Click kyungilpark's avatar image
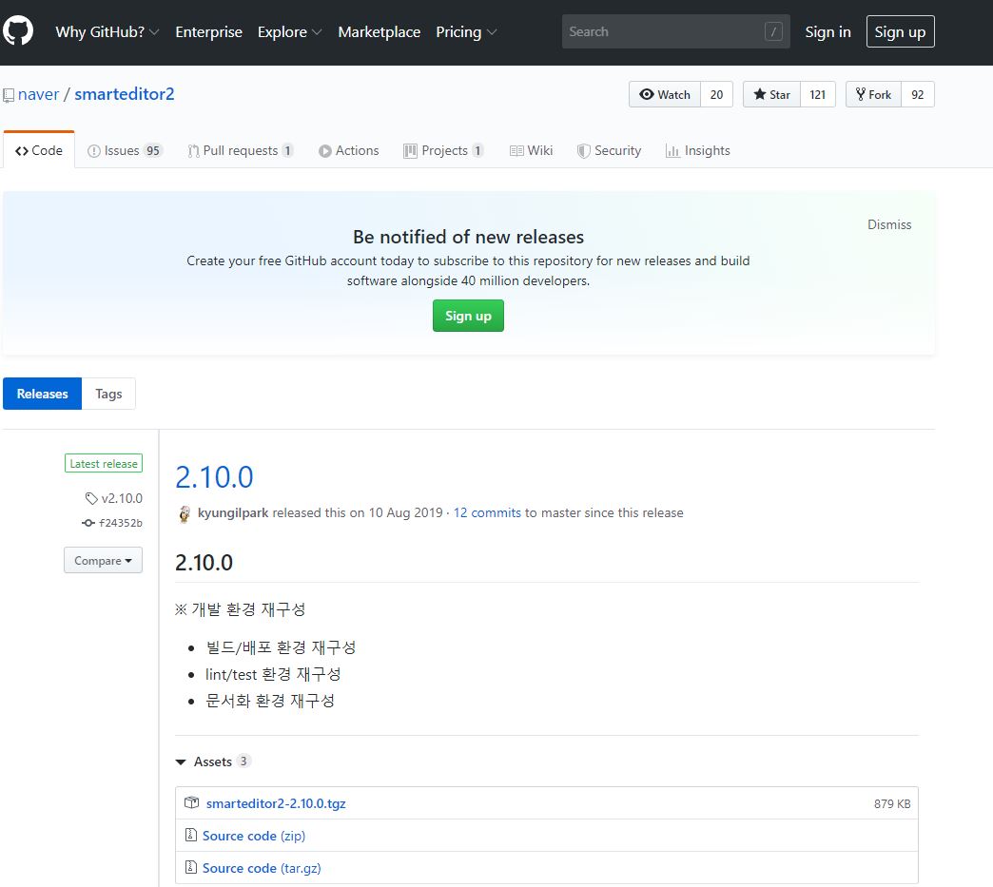 (x=185, y=513)
